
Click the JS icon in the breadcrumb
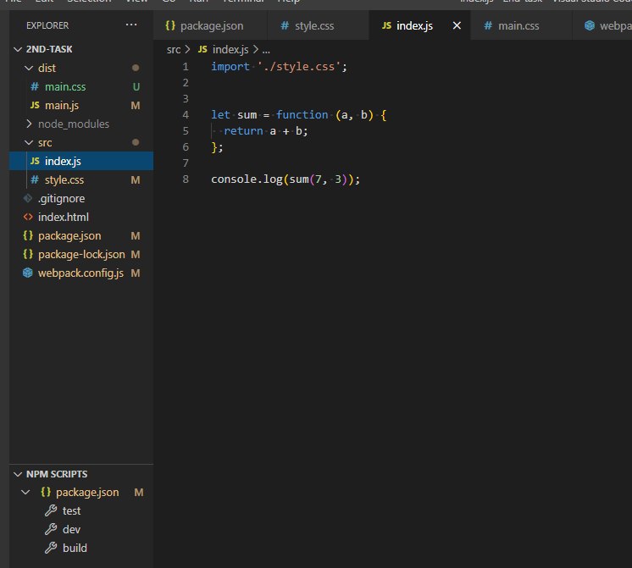202,49
